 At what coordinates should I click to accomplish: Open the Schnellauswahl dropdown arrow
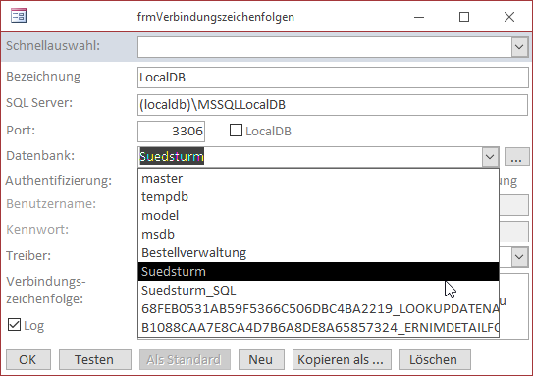519,47
